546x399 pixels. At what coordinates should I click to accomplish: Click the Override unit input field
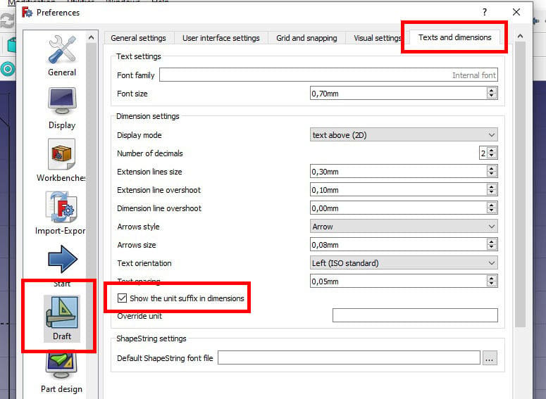pos(415,315)
